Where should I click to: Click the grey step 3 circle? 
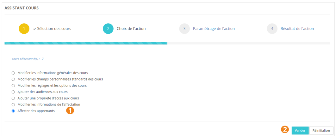pos(184,29)
